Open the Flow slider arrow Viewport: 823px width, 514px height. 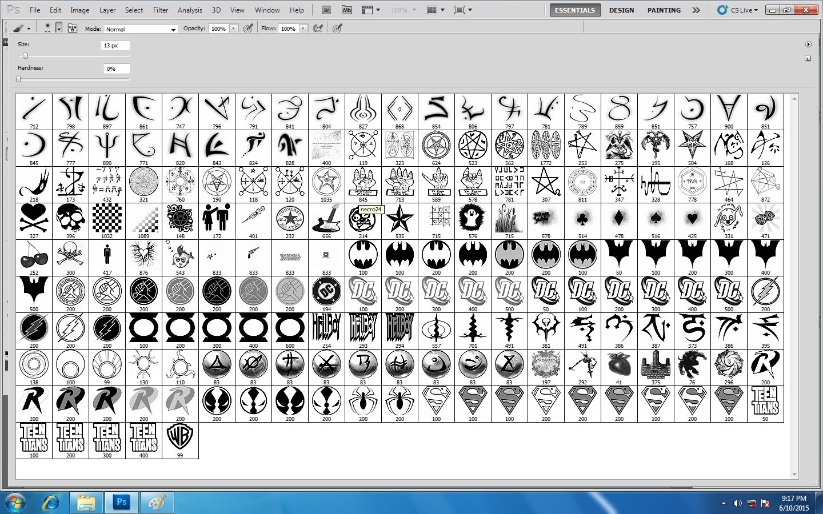tap(303, 28)
